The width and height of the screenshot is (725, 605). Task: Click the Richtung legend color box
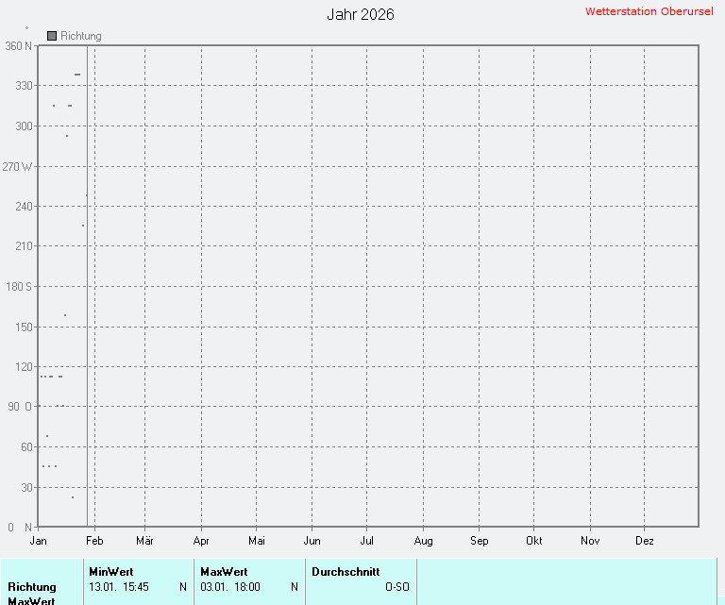click(x=52, y=36)
